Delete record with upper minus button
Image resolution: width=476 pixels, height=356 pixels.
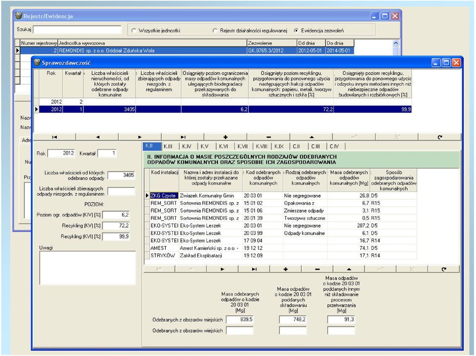[x=269, y=137]
